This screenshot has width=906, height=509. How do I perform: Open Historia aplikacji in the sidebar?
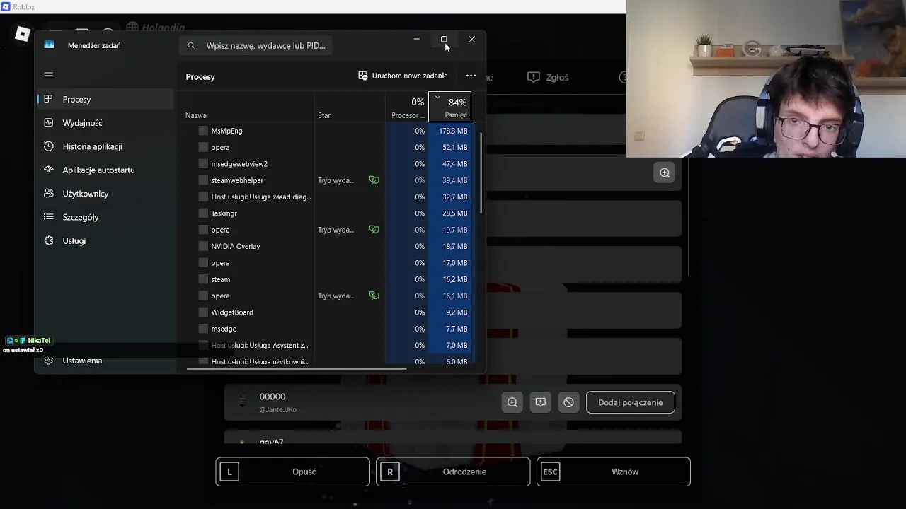coord(105,146)
